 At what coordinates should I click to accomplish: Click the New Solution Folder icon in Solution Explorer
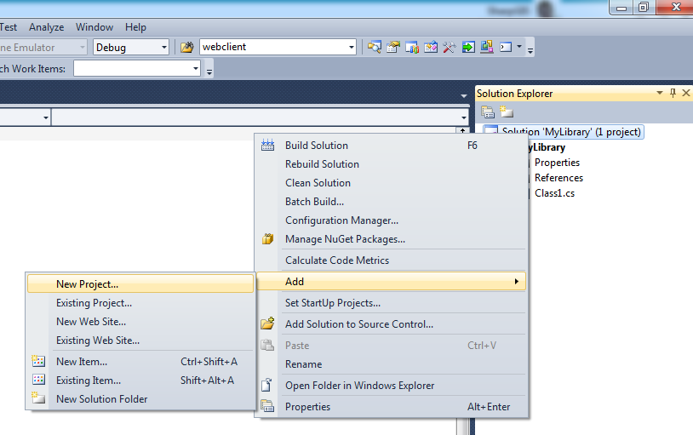click(506, 112)
